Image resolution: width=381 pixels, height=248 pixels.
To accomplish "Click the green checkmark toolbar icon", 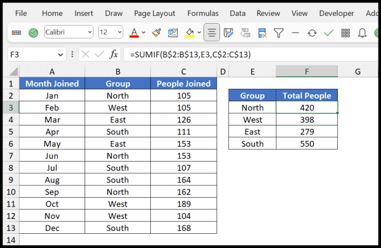I will (328, 33).
